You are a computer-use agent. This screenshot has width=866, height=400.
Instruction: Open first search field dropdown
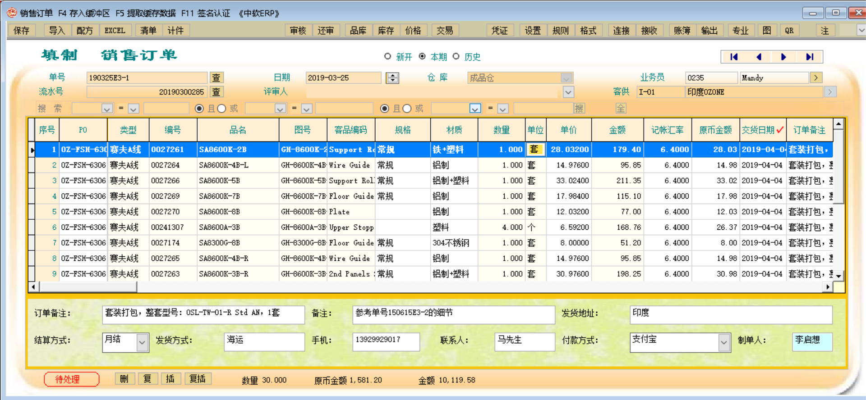coord(107,109)
